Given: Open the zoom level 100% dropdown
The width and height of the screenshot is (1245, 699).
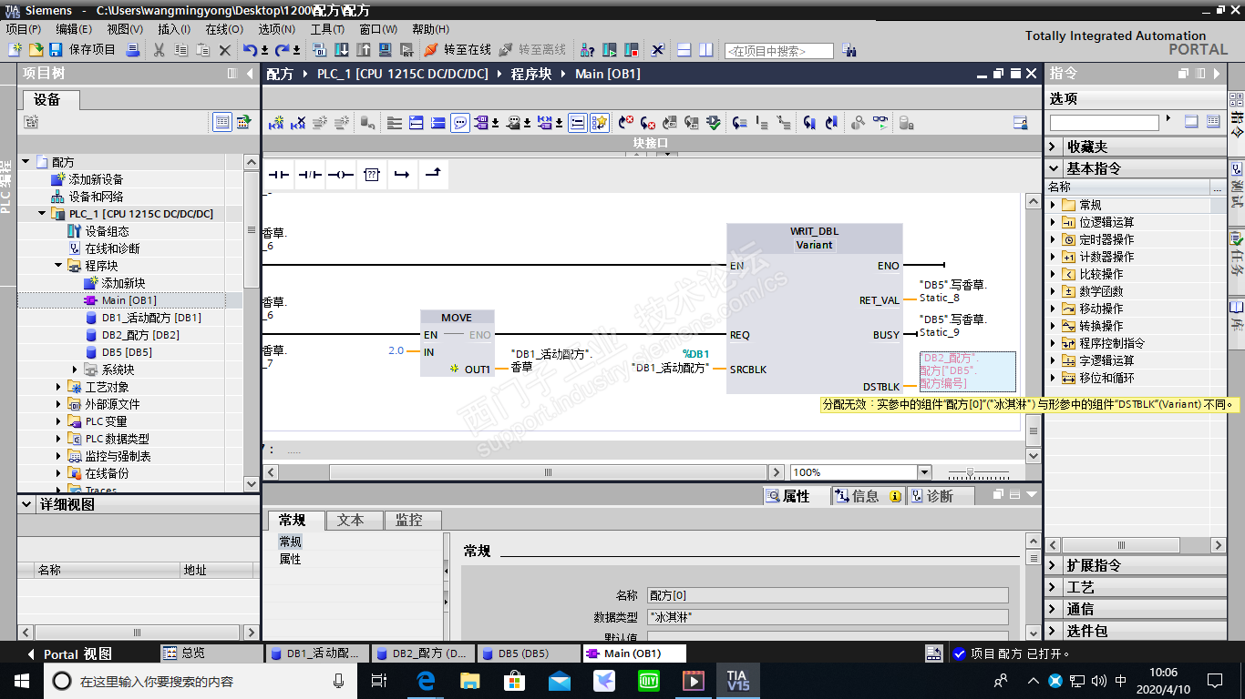Looking at the screenshot, I should 924,472.
